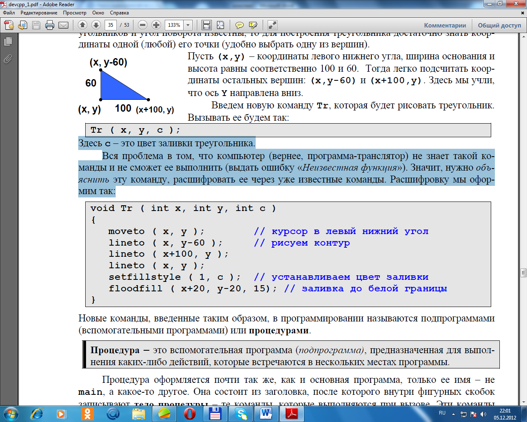Go to next page with down arrow
The width and height of the screenshot is (527, 422).
pyautogui.click(x=96, y=25)
